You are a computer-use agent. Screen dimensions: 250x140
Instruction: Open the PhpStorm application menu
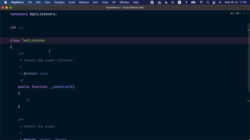click(17, 2)
